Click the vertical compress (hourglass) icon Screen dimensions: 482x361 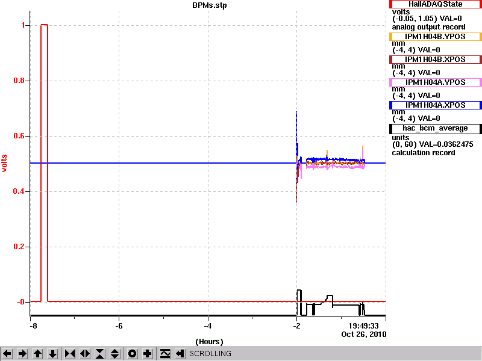pyautogui.click(x=100, y=354)
